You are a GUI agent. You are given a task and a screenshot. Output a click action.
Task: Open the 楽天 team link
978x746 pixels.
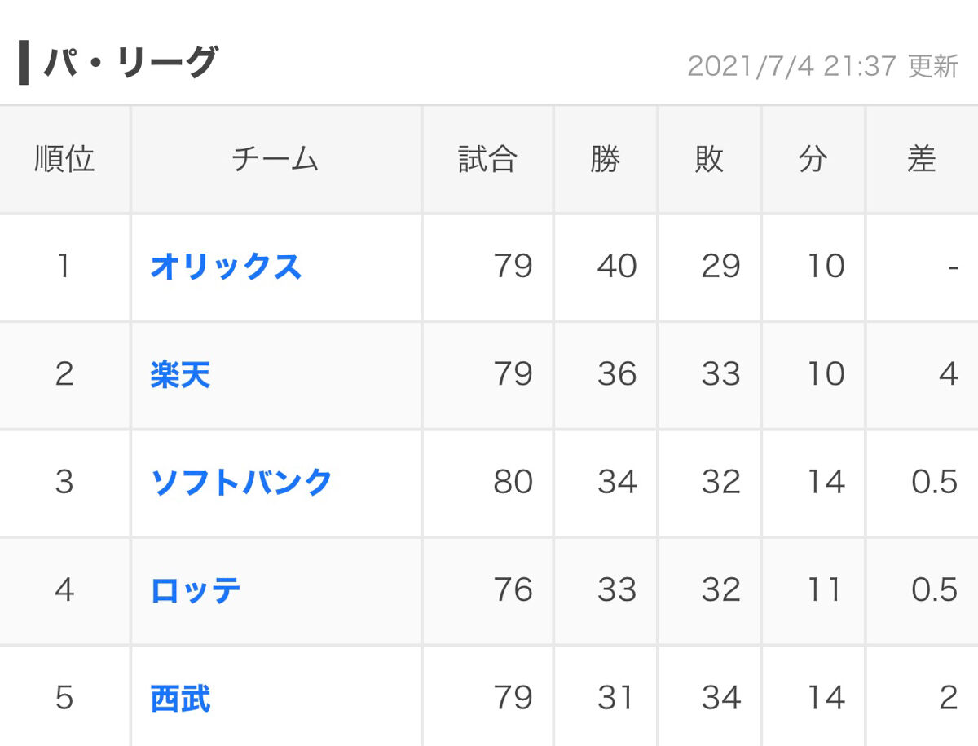[x=180, y=374]
